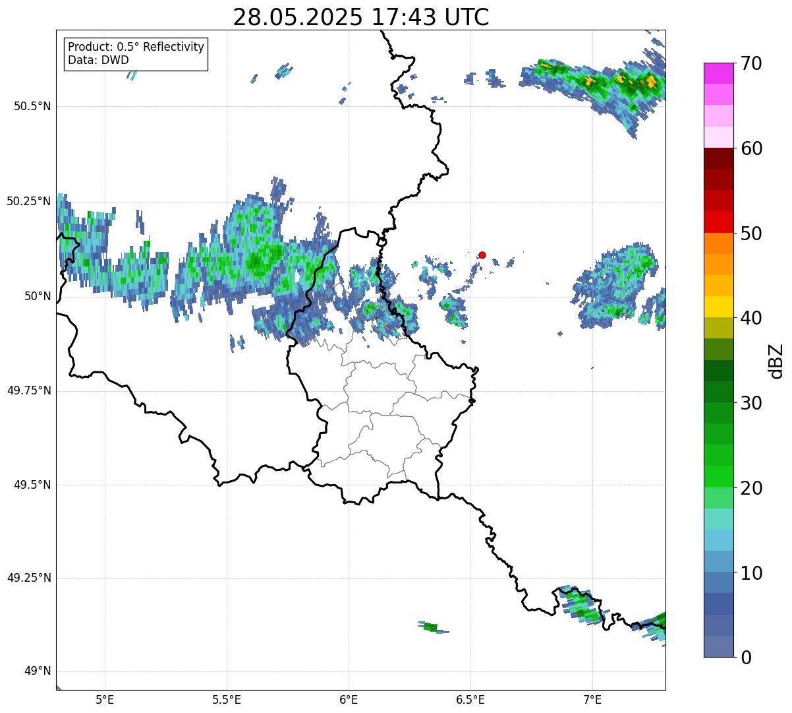Pick the grey-blue bottom swatch near 0
Viewport: 792px width, 713px height.
tap(718, 646)
